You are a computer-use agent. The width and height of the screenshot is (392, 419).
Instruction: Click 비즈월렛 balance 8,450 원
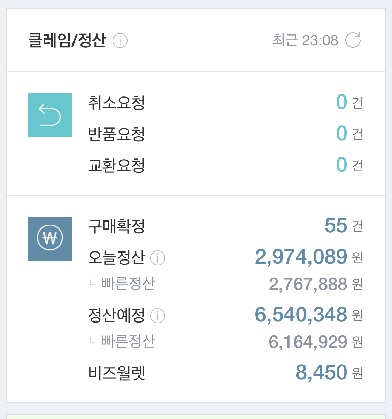pyautogui.click(x=329, y=372)
